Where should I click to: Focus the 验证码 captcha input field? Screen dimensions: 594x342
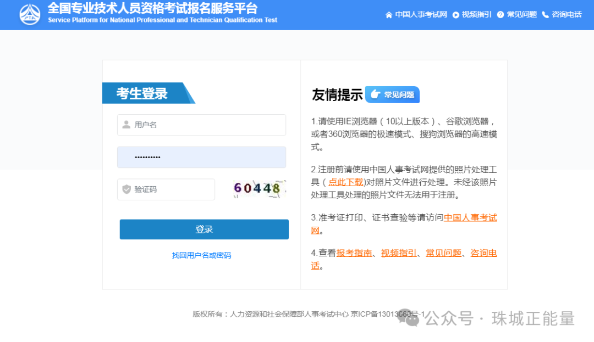coord(166,189)
